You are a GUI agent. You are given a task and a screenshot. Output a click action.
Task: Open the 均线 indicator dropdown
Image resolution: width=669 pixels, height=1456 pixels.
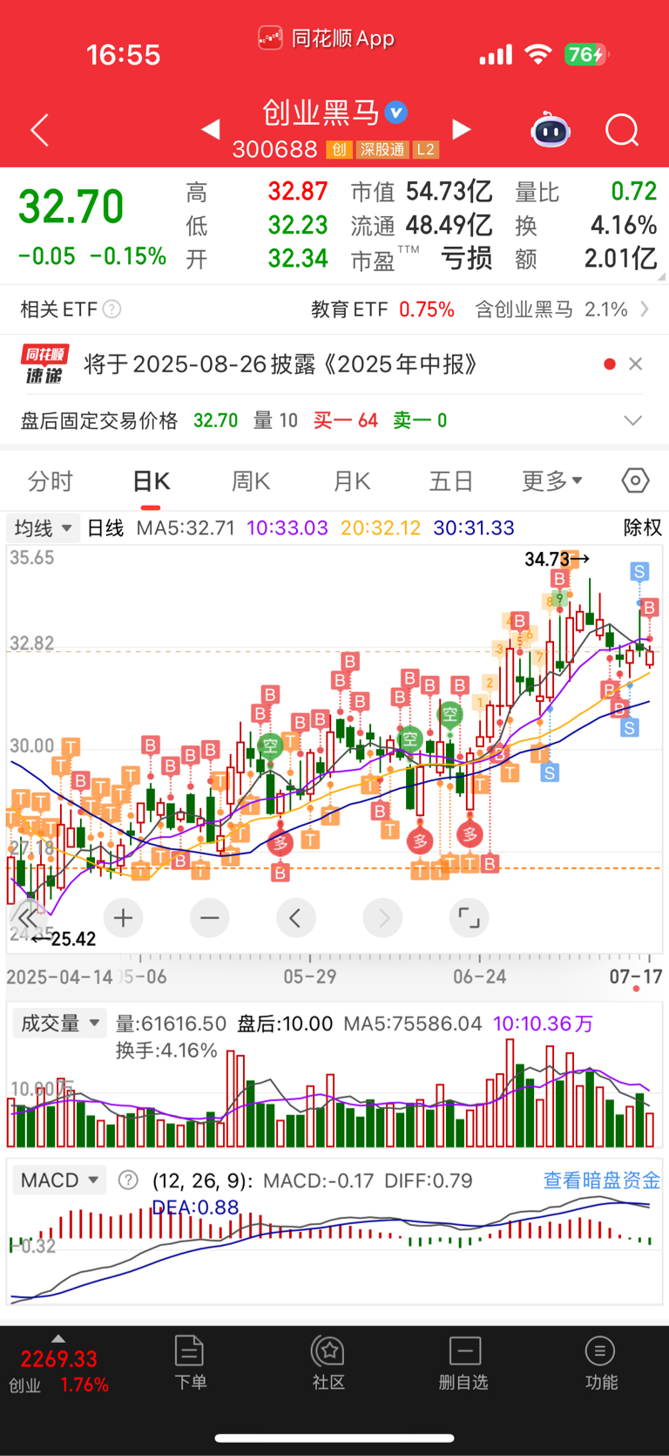[x=43, y=528]
